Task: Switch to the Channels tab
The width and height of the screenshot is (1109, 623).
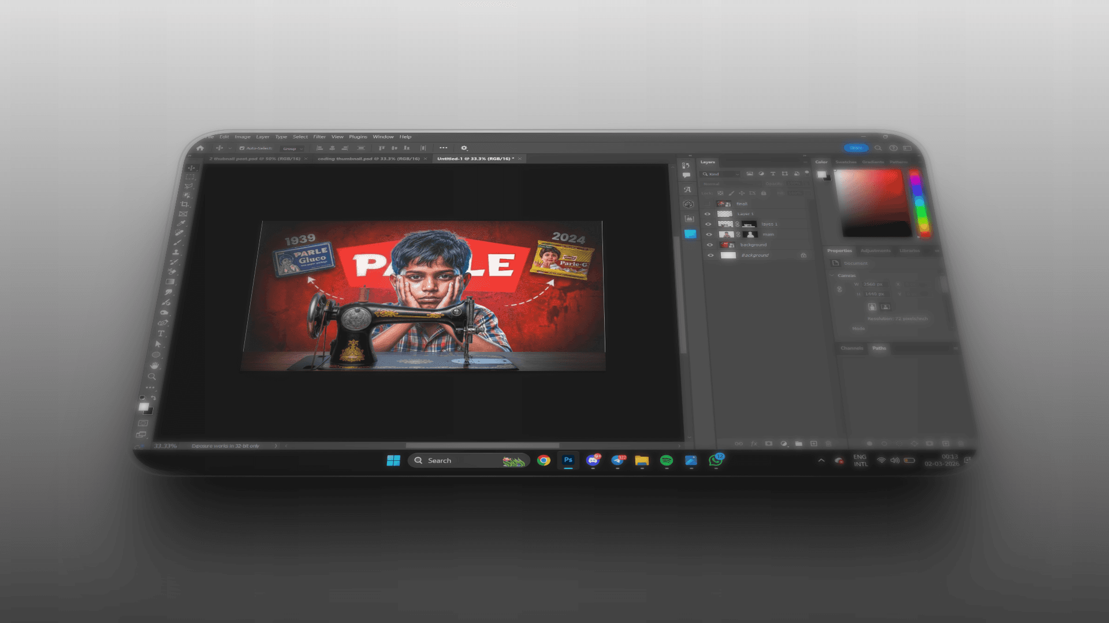Action: [851, 348]
